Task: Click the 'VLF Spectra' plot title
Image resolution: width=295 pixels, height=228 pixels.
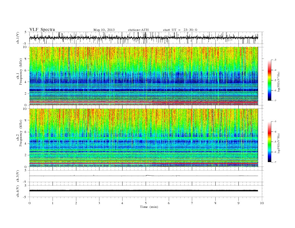Action: (x=42, y=29)
